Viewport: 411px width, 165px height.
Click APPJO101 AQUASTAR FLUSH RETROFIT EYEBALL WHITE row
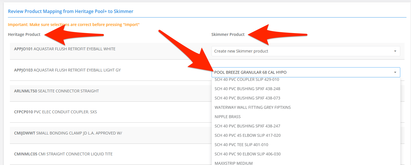pos(207,51)
